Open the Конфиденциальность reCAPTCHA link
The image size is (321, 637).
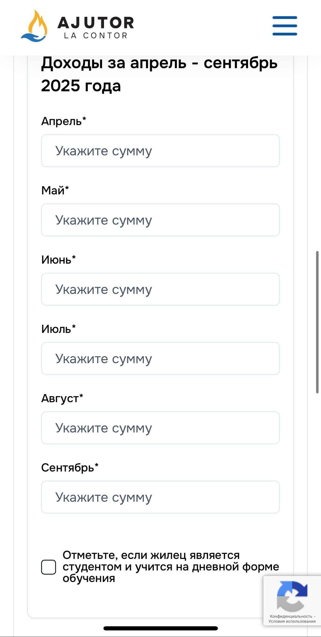point(291,616)
